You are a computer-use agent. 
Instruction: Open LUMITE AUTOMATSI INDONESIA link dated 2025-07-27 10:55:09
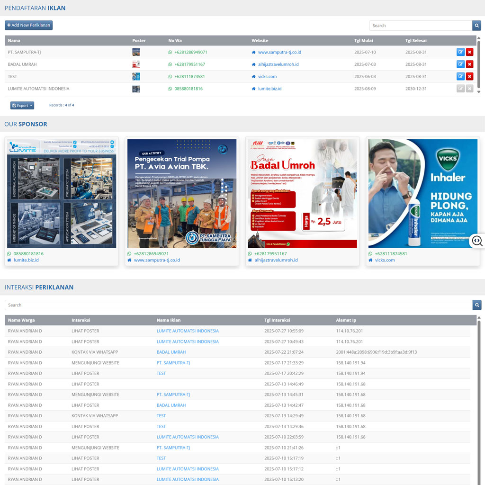188,331
